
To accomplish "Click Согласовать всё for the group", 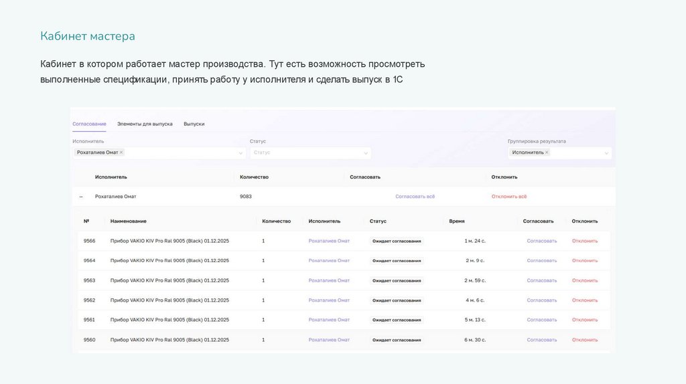I will point(415,197).
